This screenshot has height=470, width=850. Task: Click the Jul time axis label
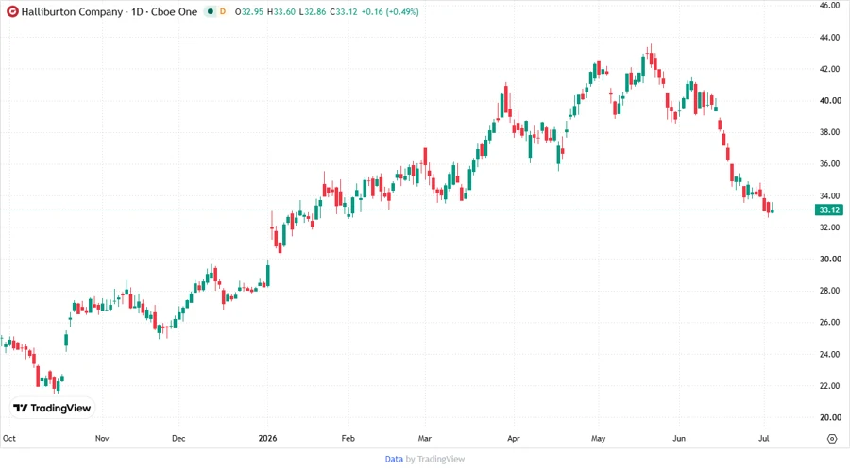pos(763,438)
